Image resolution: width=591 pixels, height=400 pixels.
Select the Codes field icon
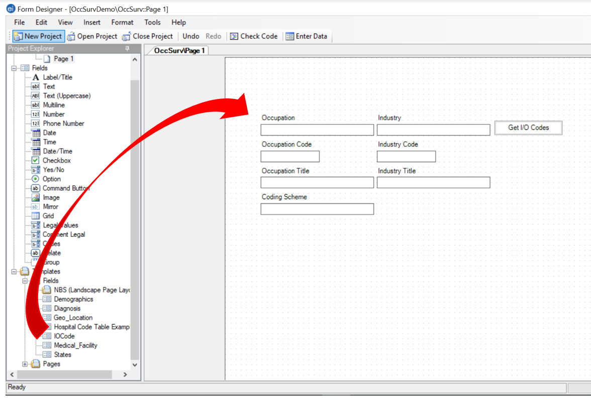click(x=36, y=244)
